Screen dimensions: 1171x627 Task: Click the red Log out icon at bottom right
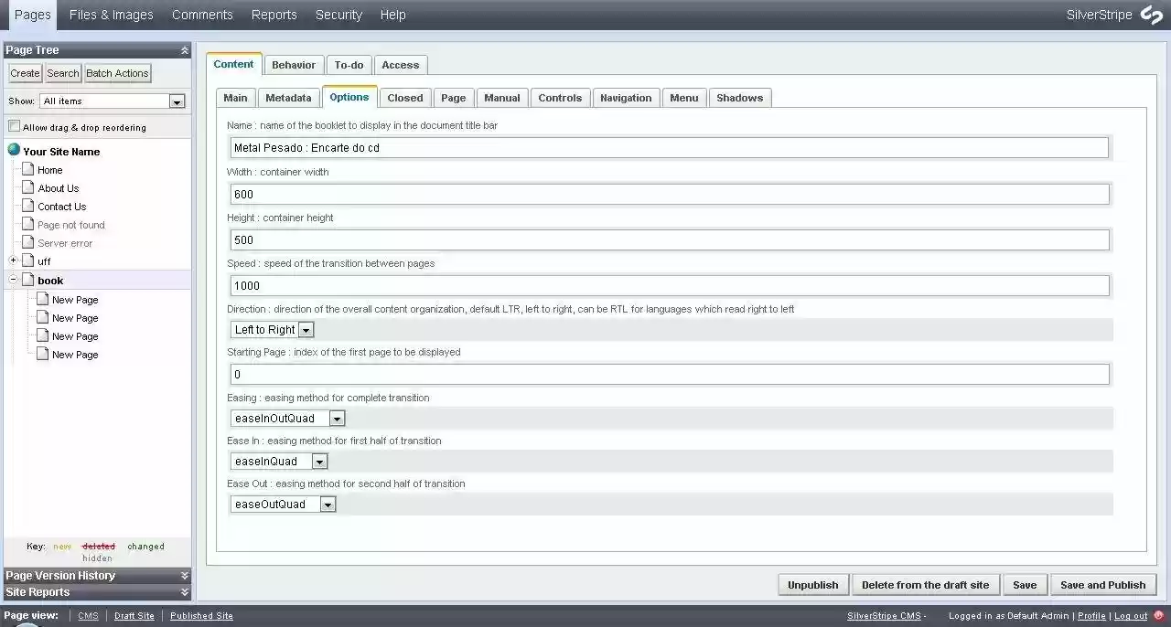(x=1156, y=616)
